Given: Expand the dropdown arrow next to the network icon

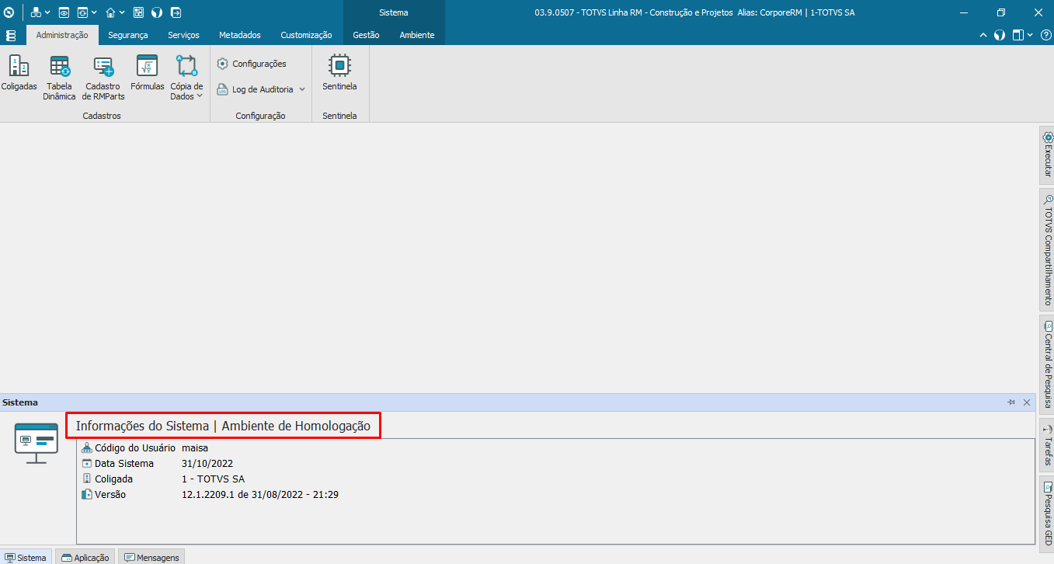Looking at the screenshot, I should click(x=47, y=12).
